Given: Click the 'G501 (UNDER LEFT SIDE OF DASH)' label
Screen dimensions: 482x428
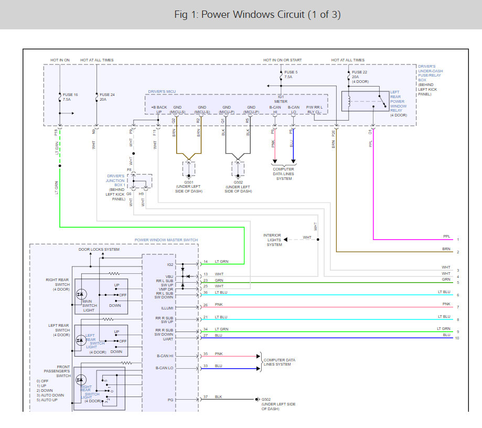Looking at the screenshot, I should coord(189,187).
